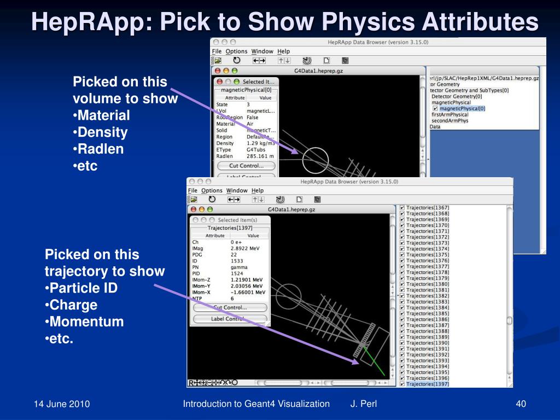Viewport: 560px width, 420px height.
Task: Click Cut Control button in magneticPhysical panel
Action: pos(247,166)
